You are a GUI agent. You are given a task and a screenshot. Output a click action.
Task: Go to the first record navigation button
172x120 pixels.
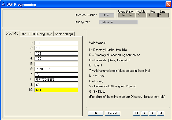pos(137,113)
